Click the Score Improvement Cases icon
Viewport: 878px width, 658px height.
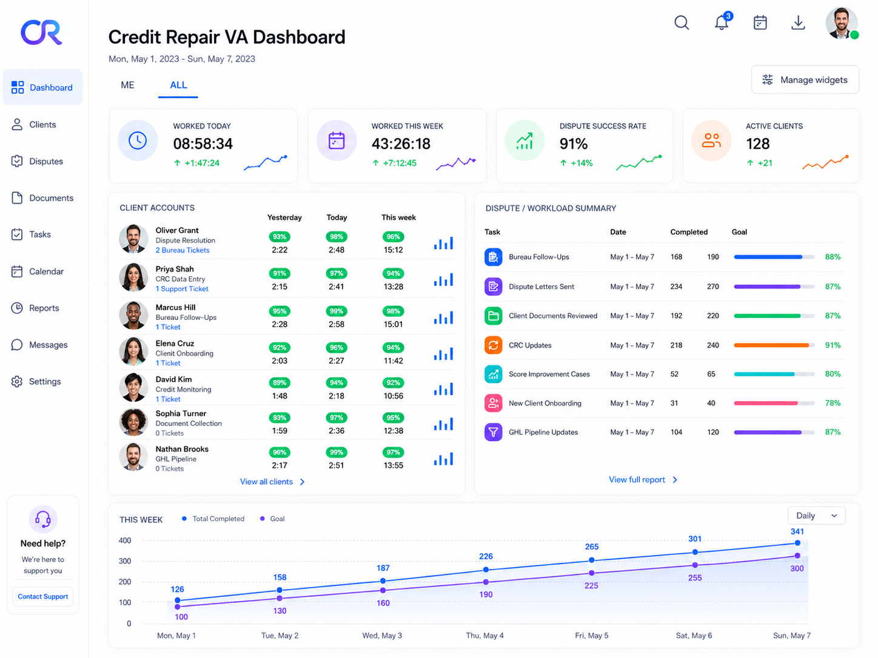coord(494,374)
